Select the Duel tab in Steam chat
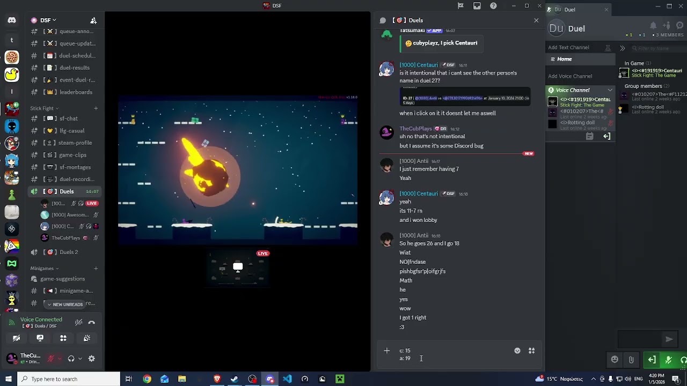 click(x=578, y=10)
